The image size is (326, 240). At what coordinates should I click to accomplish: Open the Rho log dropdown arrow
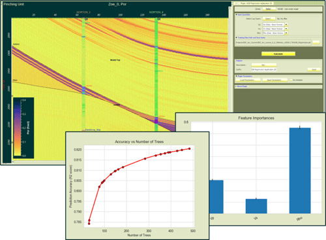tap(286, 33)
